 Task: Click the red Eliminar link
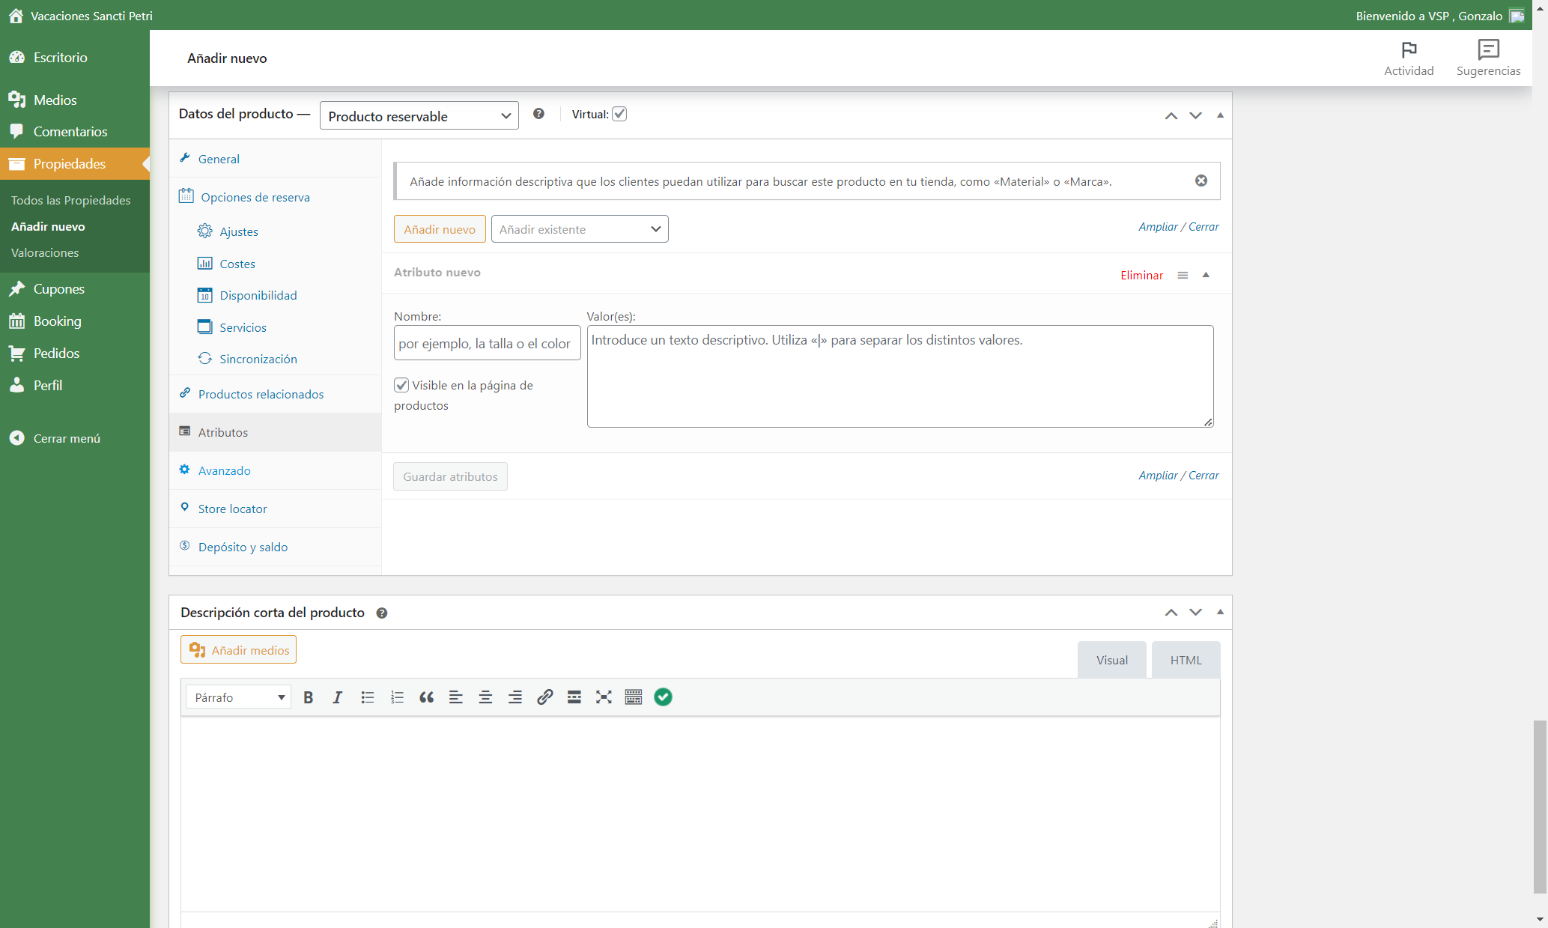click(x=1142, y=275)
